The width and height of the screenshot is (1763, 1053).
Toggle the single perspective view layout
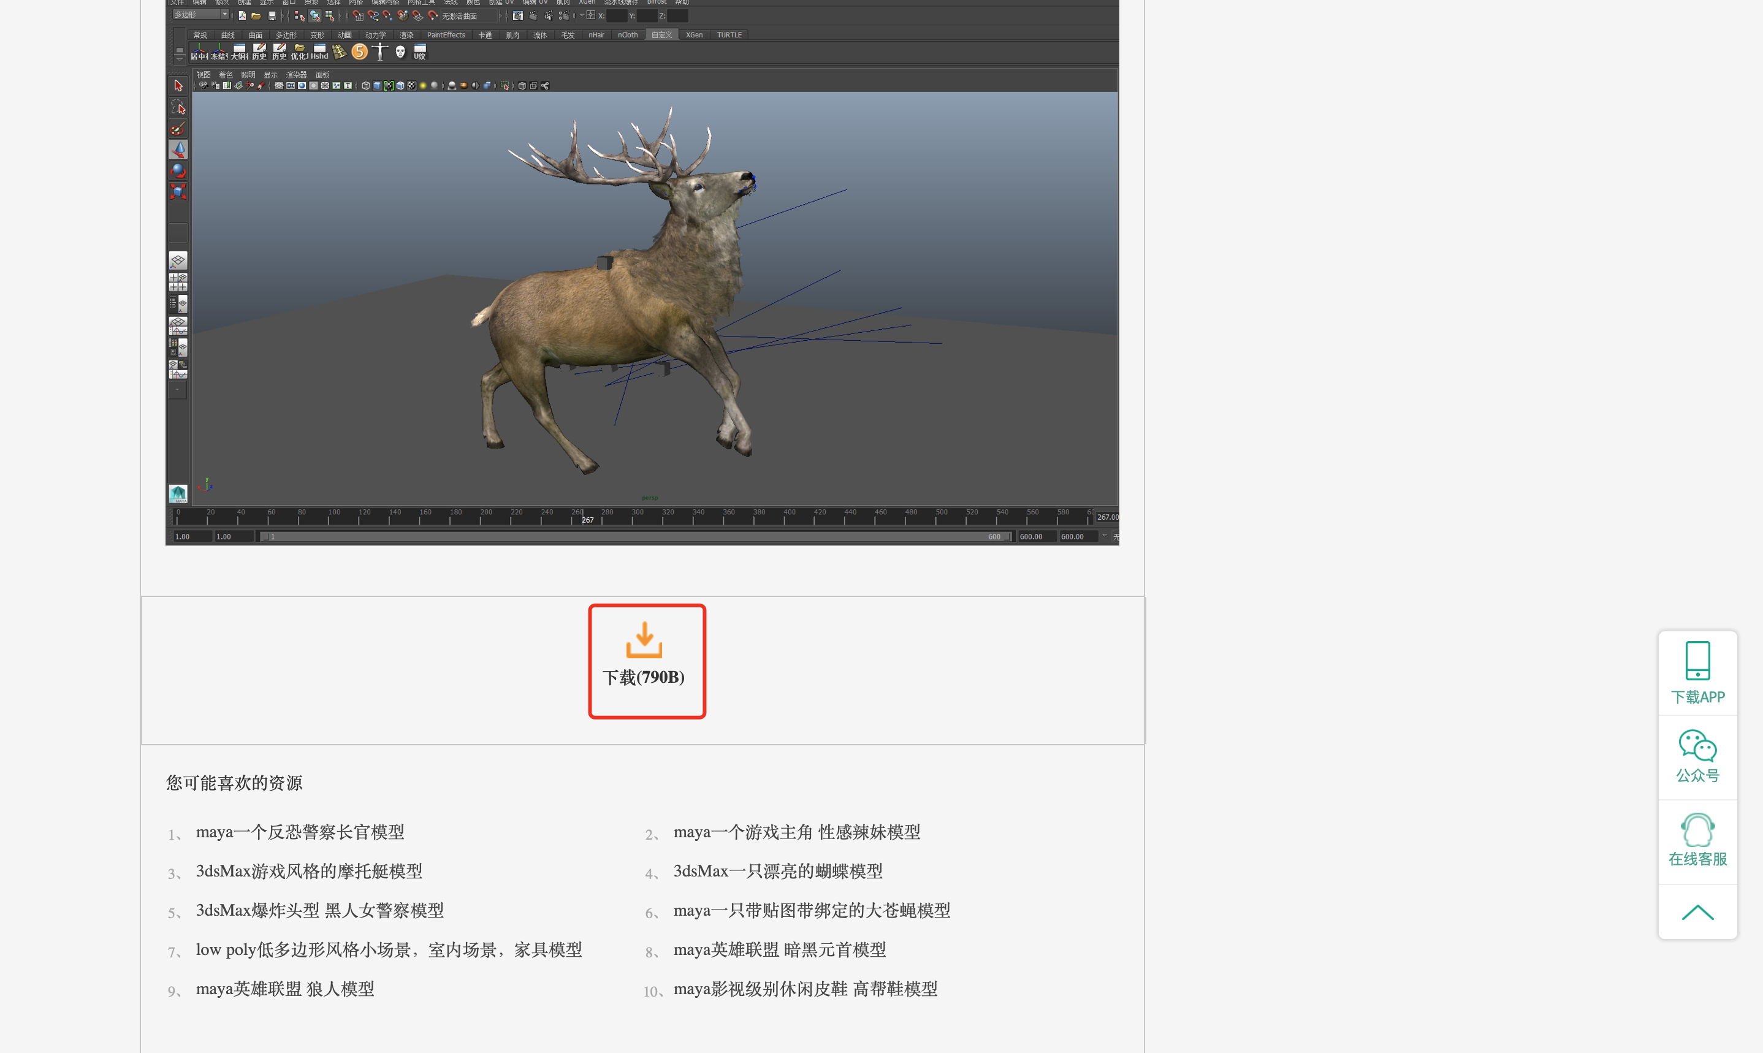pos(178,260)
